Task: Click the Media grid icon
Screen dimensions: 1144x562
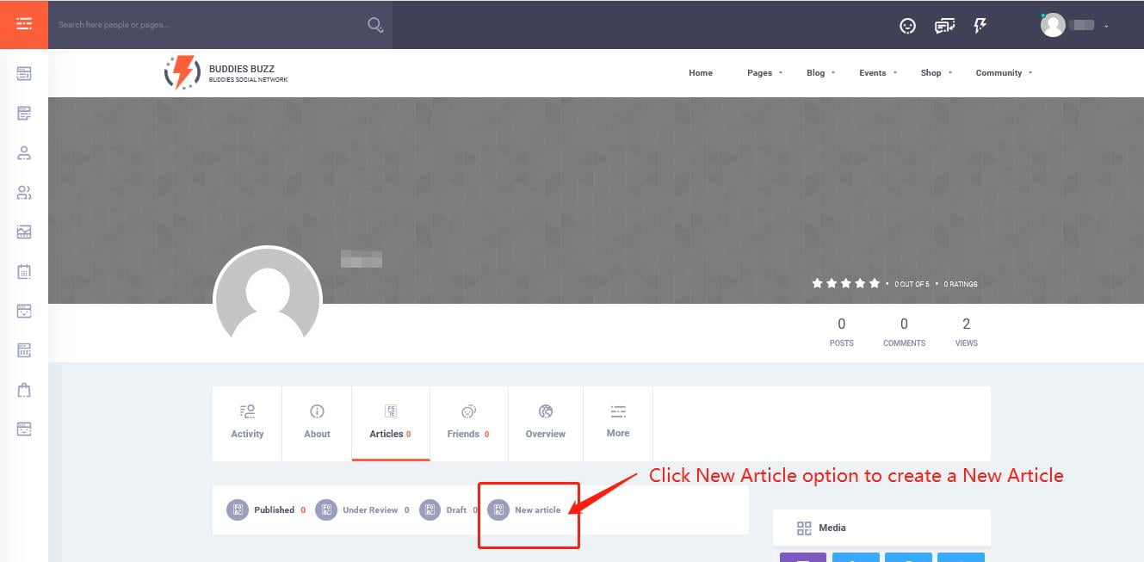Action: click(804, 528)
